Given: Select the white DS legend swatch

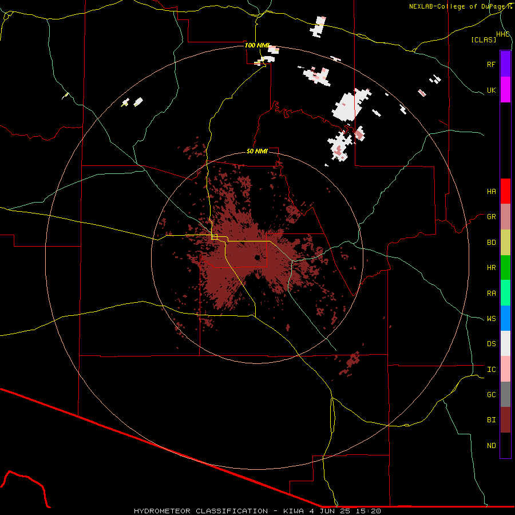Looking at the screenshot, I should (505, 343).
